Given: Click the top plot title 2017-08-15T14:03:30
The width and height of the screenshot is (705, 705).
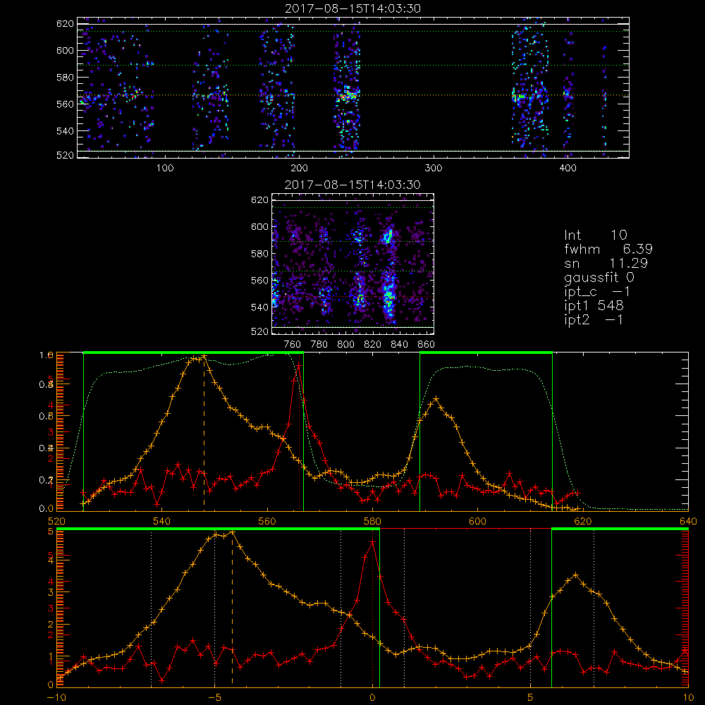Looking at the screenshot, I should coord(352,8).
